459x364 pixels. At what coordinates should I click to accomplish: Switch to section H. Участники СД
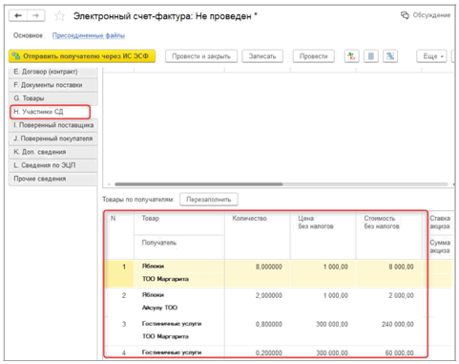[50, 112]
